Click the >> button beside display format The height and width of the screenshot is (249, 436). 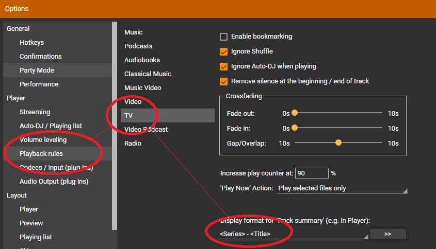coord(387,234)
